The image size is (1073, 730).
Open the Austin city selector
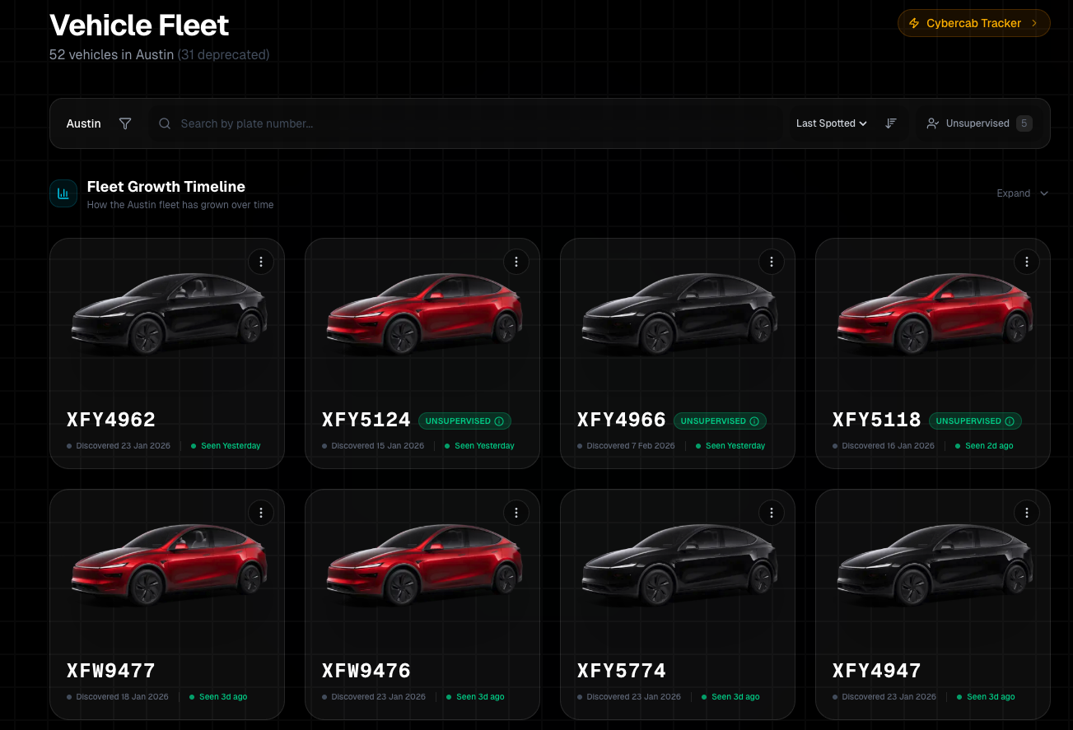[x=84, y=123]
